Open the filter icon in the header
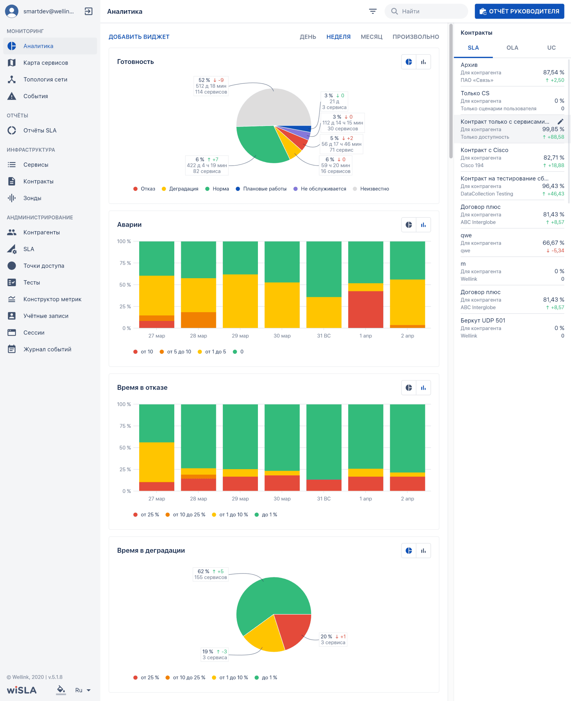 (373, 11)
